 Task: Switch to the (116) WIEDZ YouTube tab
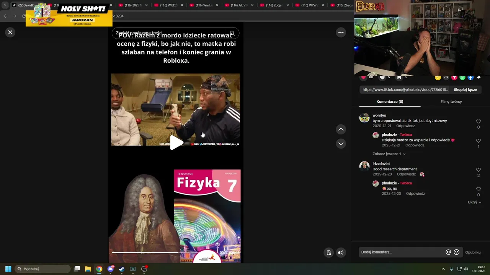[x=168, y=5]
